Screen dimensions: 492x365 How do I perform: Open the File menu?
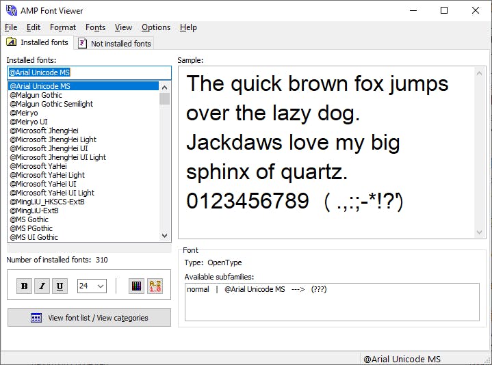tap(11, 27)
